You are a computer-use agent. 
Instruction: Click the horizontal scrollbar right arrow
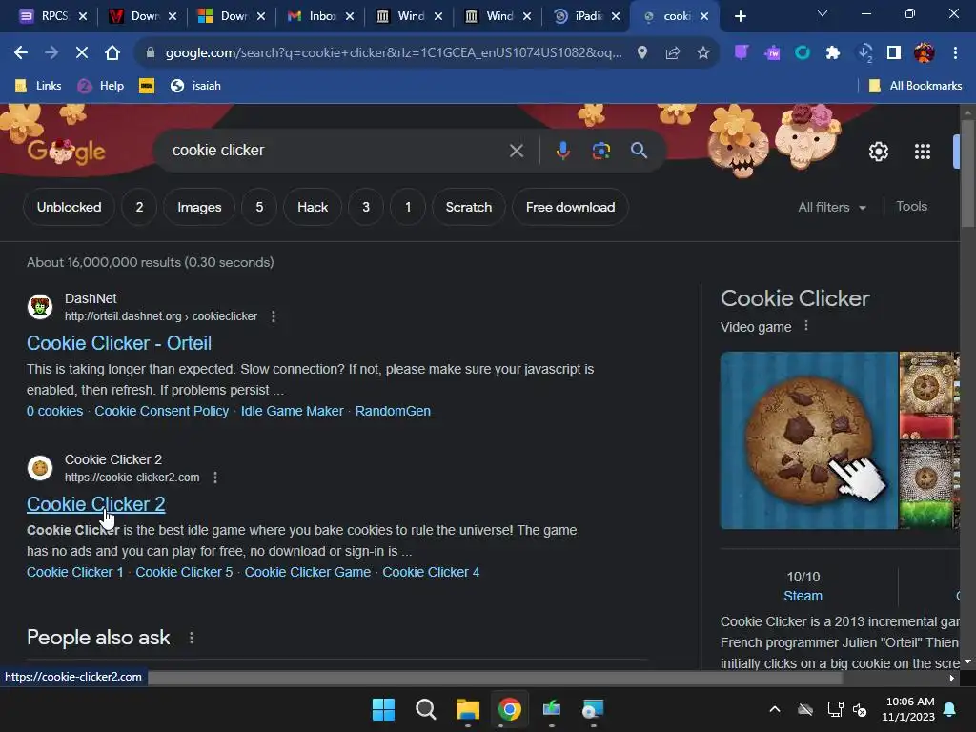[952, 679]
